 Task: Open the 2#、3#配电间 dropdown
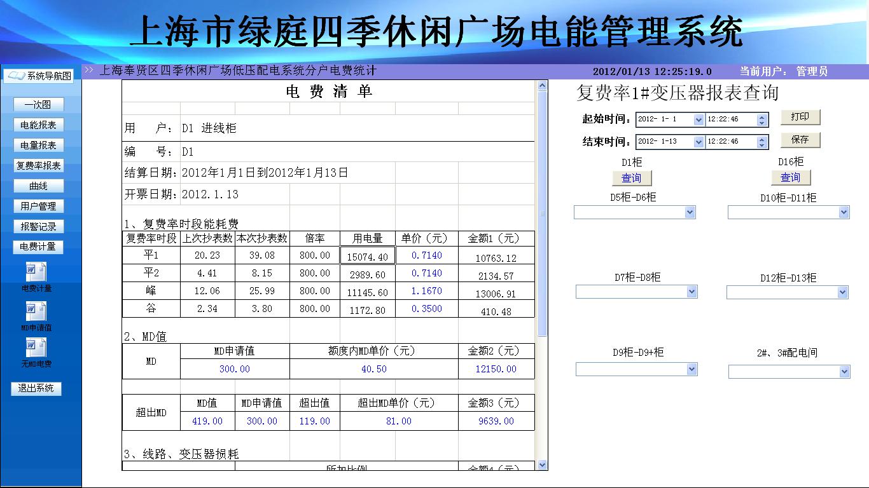pos(844,372)
